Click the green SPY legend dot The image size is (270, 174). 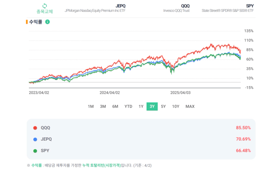[x=35, y=151]
